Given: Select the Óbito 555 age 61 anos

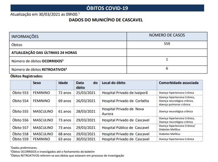Looking at the screenshot, I should [65, 111].
